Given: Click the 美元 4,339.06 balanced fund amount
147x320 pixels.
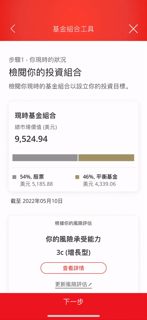Looking at the screenshot, I should (99, 184).
